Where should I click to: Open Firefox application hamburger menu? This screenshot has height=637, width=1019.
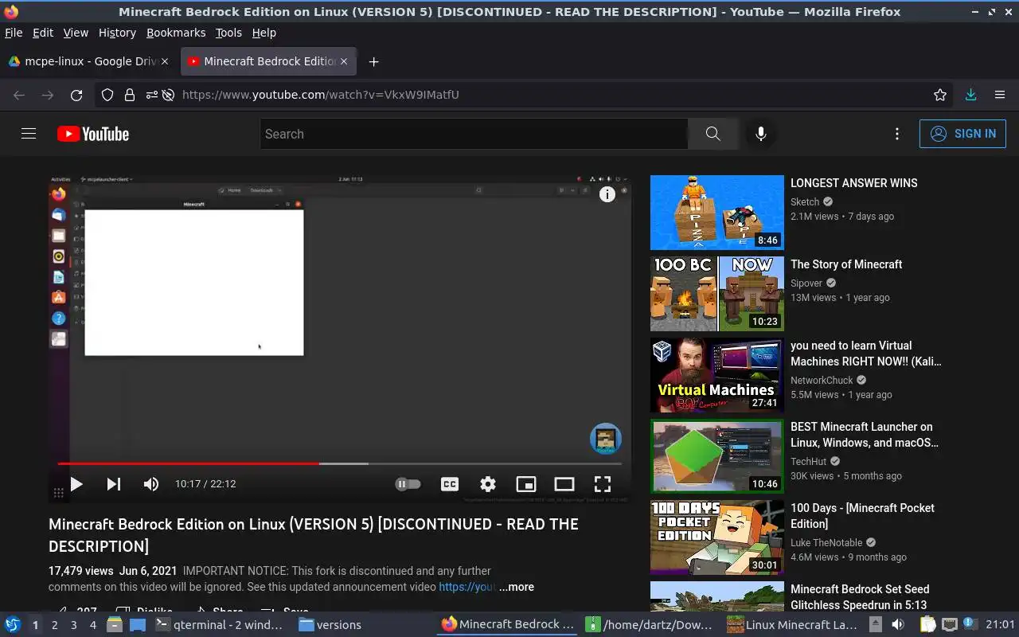(x=1000, y=95)
